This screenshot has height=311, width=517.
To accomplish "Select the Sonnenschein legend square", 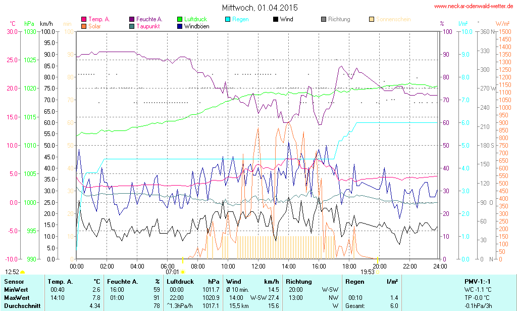I will point(372,19).
